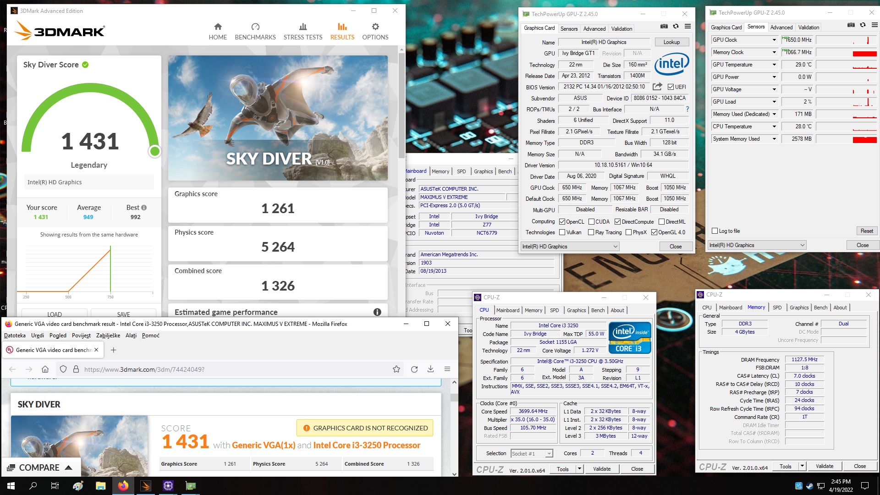Show estimated game performance info icon
880x495 pixels.
[x=377, y=312]
